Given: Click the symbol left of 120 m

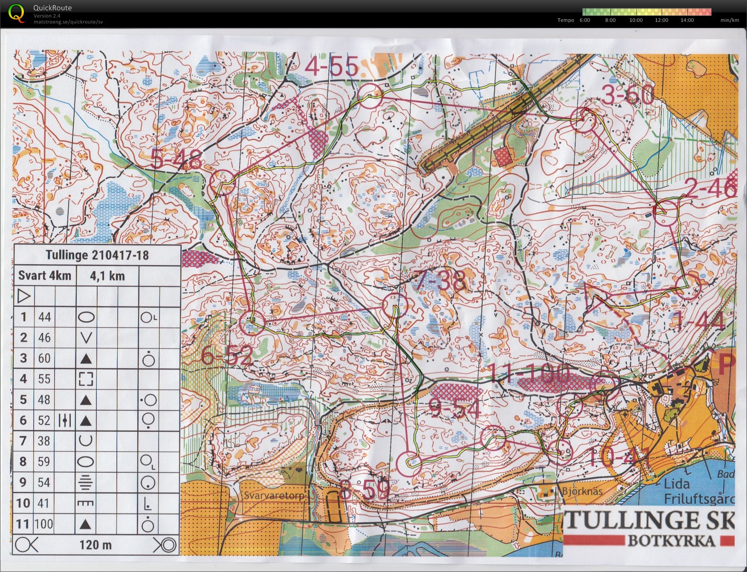Looking at the screenshot, I should point(26,545).
